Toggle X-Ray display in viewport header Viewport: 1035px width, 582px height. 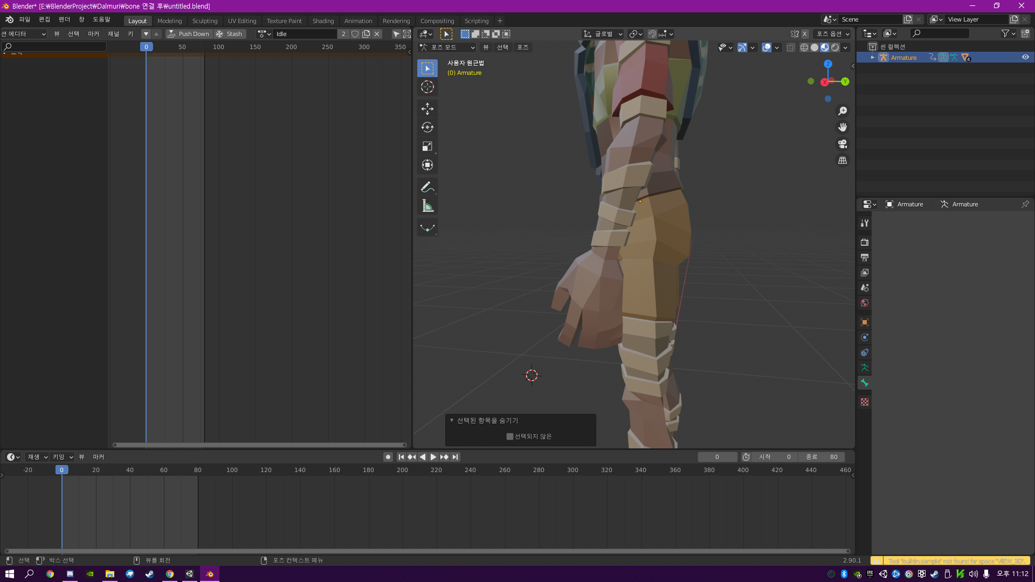(790, 47)
